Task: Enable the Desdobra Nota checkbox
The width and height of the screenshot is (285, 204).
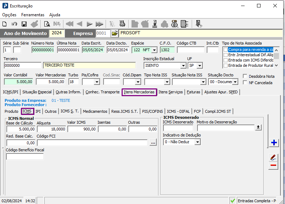Action: point(245,76)
